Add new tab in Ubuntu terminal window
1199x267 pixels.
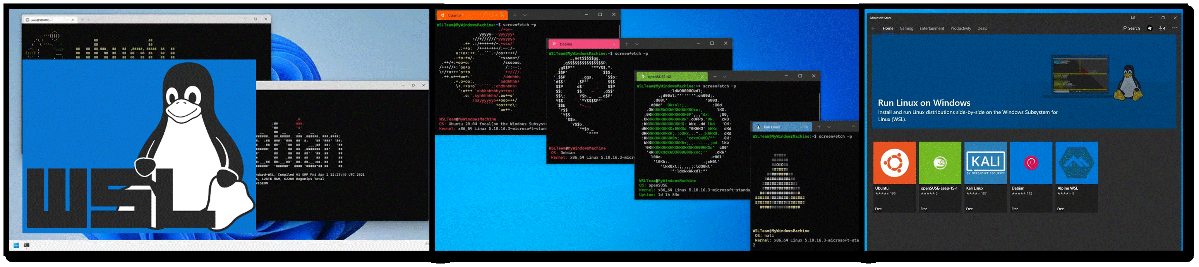(x=515, y=15)
